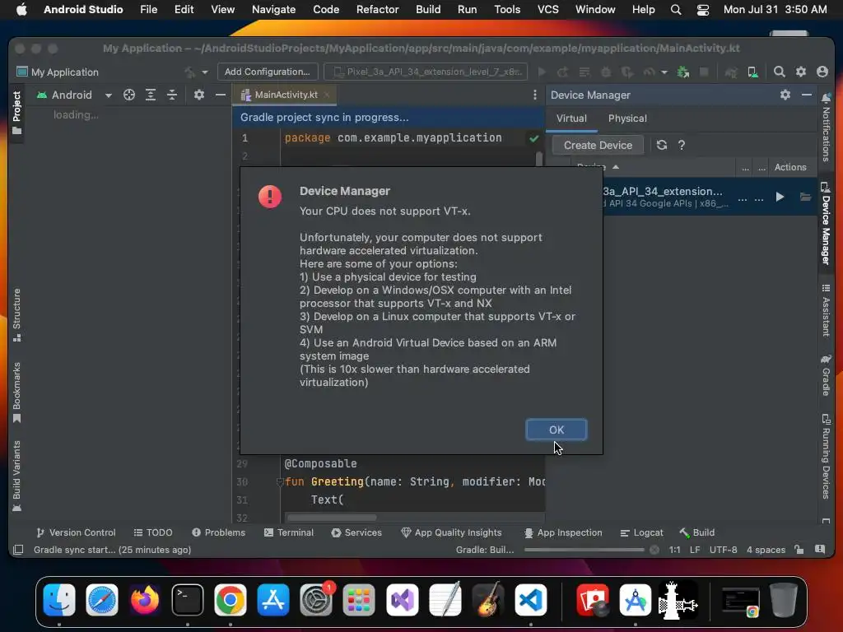The height and width of the screenshot is (632, 843).
Task: Open macOS Control Center icon
Action: coord(703,10)
